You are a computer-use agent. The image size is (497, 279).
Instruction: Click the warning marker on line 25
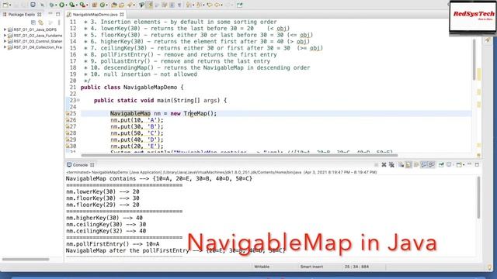click(68, 114)
